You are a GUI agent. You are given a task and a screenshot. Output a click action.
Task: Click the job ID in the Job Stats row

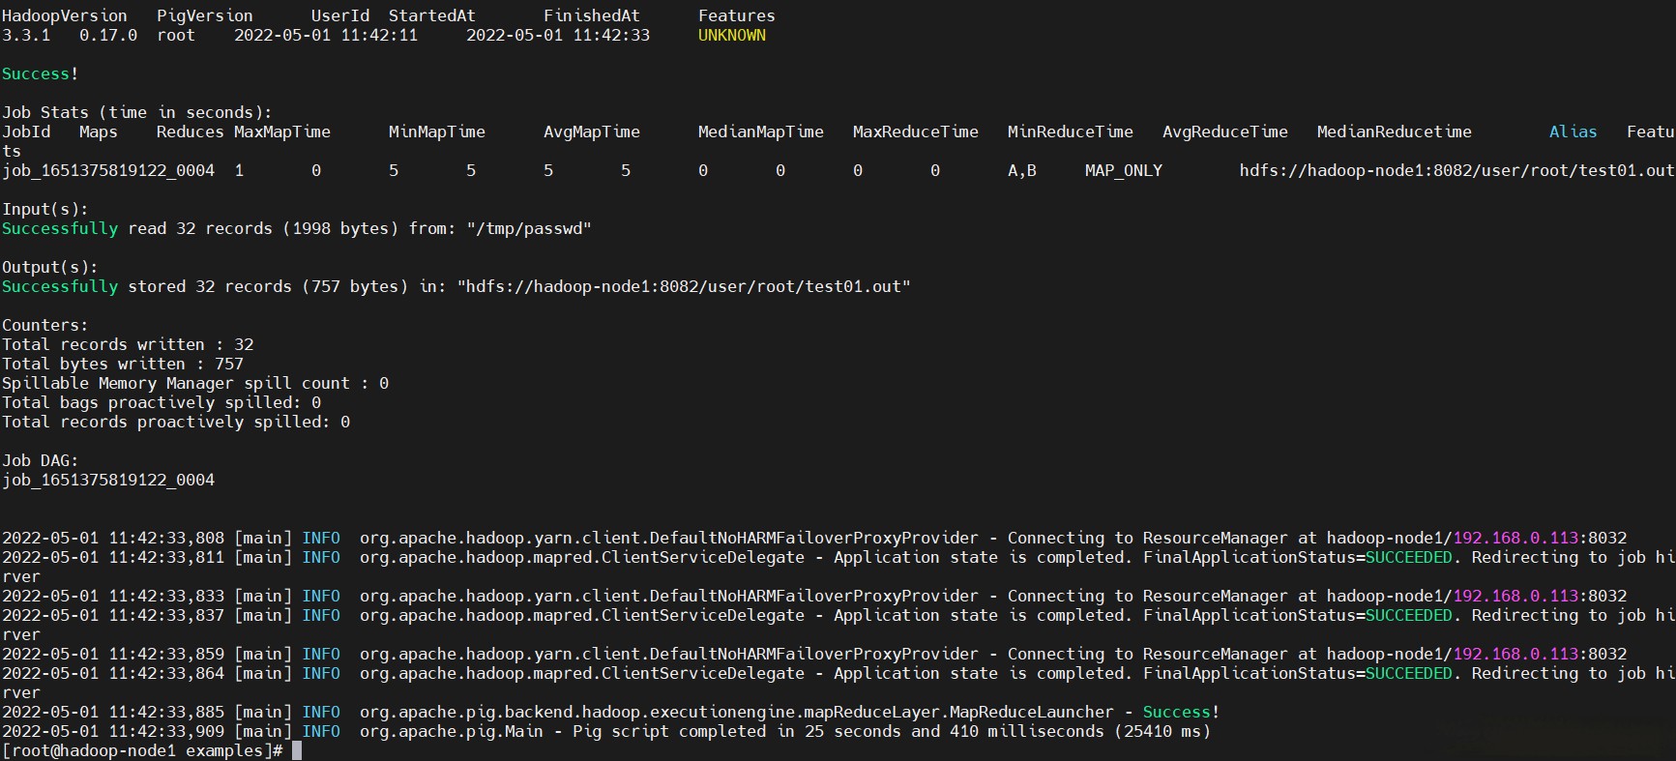point(108,171)
